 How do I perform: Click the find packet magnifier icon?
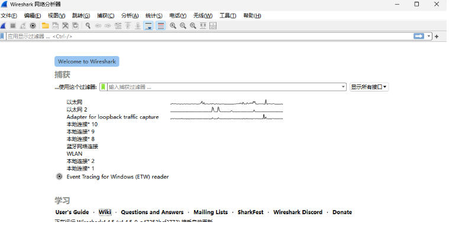[x=88, y=26]
